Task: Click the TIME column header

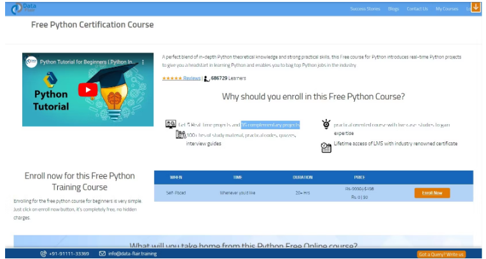Action: coord(237,178)
